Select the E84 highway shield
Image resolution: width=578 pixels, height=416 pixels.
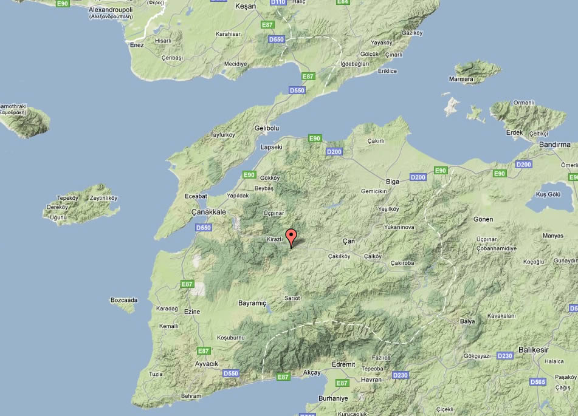click(x=343, y=2)
